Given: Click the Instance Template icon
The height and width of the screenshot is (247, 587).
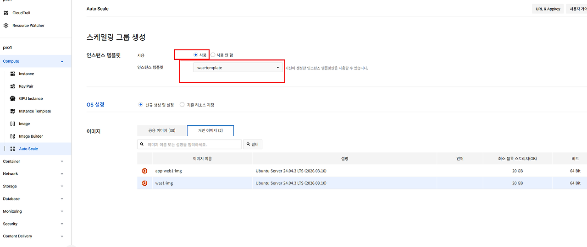Looking at the screenshot, I should pos(13,111).
